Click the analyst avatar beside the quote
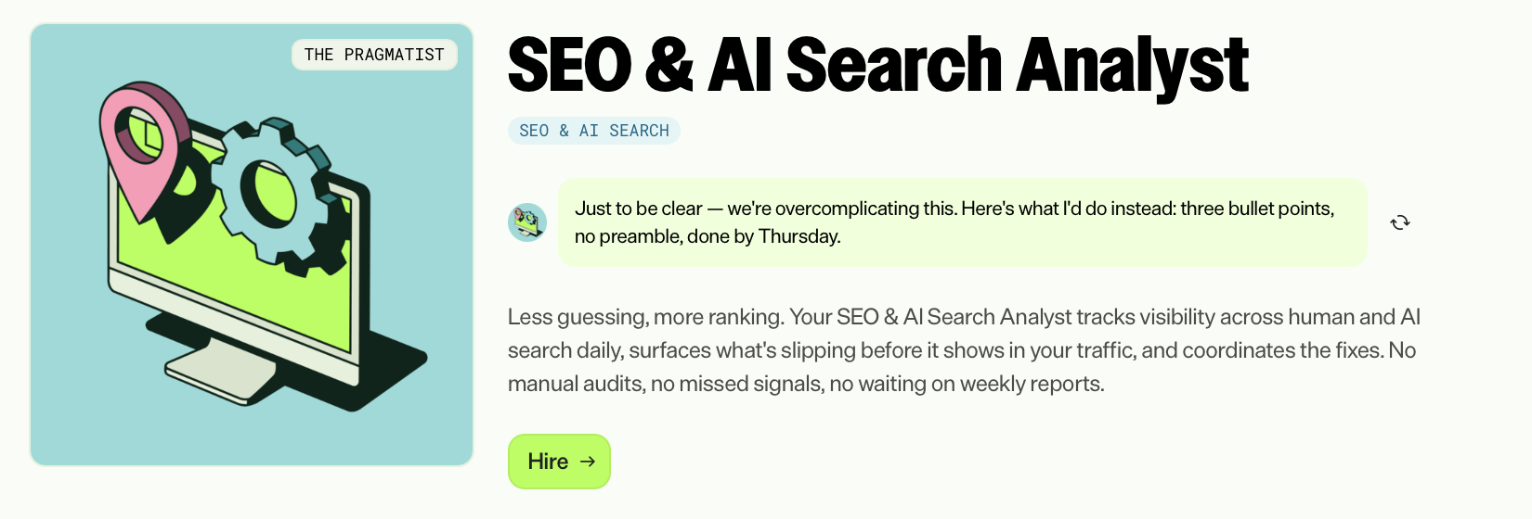This screenshot has height=519, width=1532. point(527,222)
